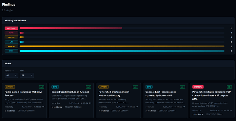Click '3 evidence' on Console host card
The width and height of the screenshot is (236, 121).
click(x=151, y=111)
